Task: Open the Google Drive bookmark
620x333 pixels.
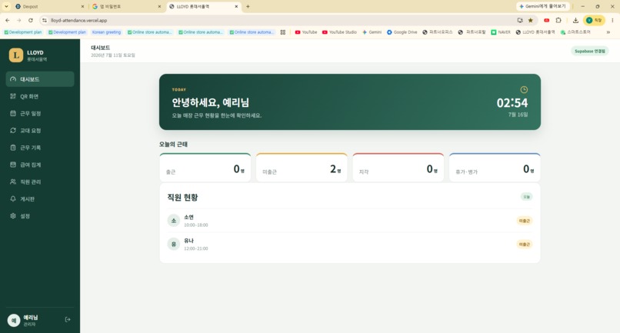Action: [x=402, y=32]
